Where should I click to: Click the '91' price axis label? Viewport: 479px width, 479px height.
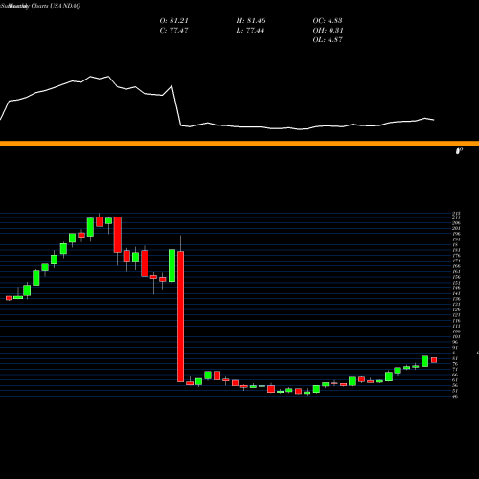pos(455,348)
